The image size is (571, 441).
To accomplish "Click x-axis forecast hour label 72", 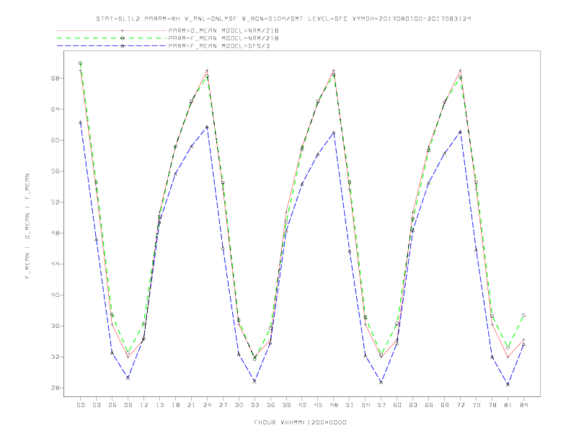I will (461, 405).
